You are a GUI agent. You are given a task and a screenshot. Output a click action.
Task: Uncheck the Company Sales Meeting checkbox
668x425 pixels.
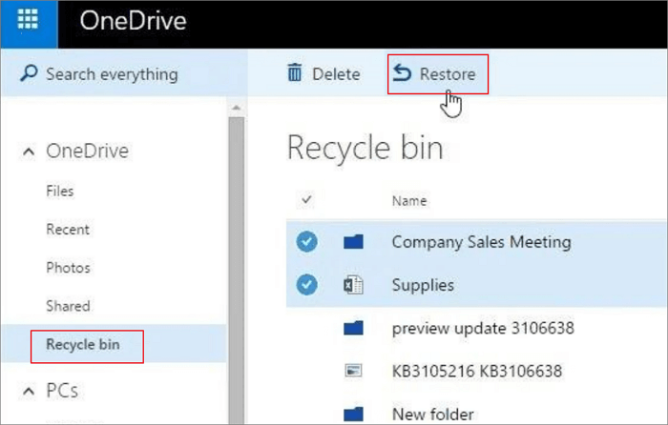(x=306, y=243)
